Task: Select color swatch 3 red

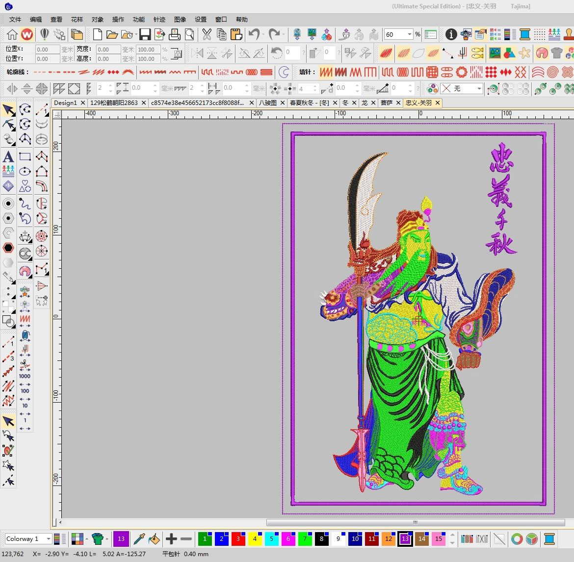Action: 238,538
